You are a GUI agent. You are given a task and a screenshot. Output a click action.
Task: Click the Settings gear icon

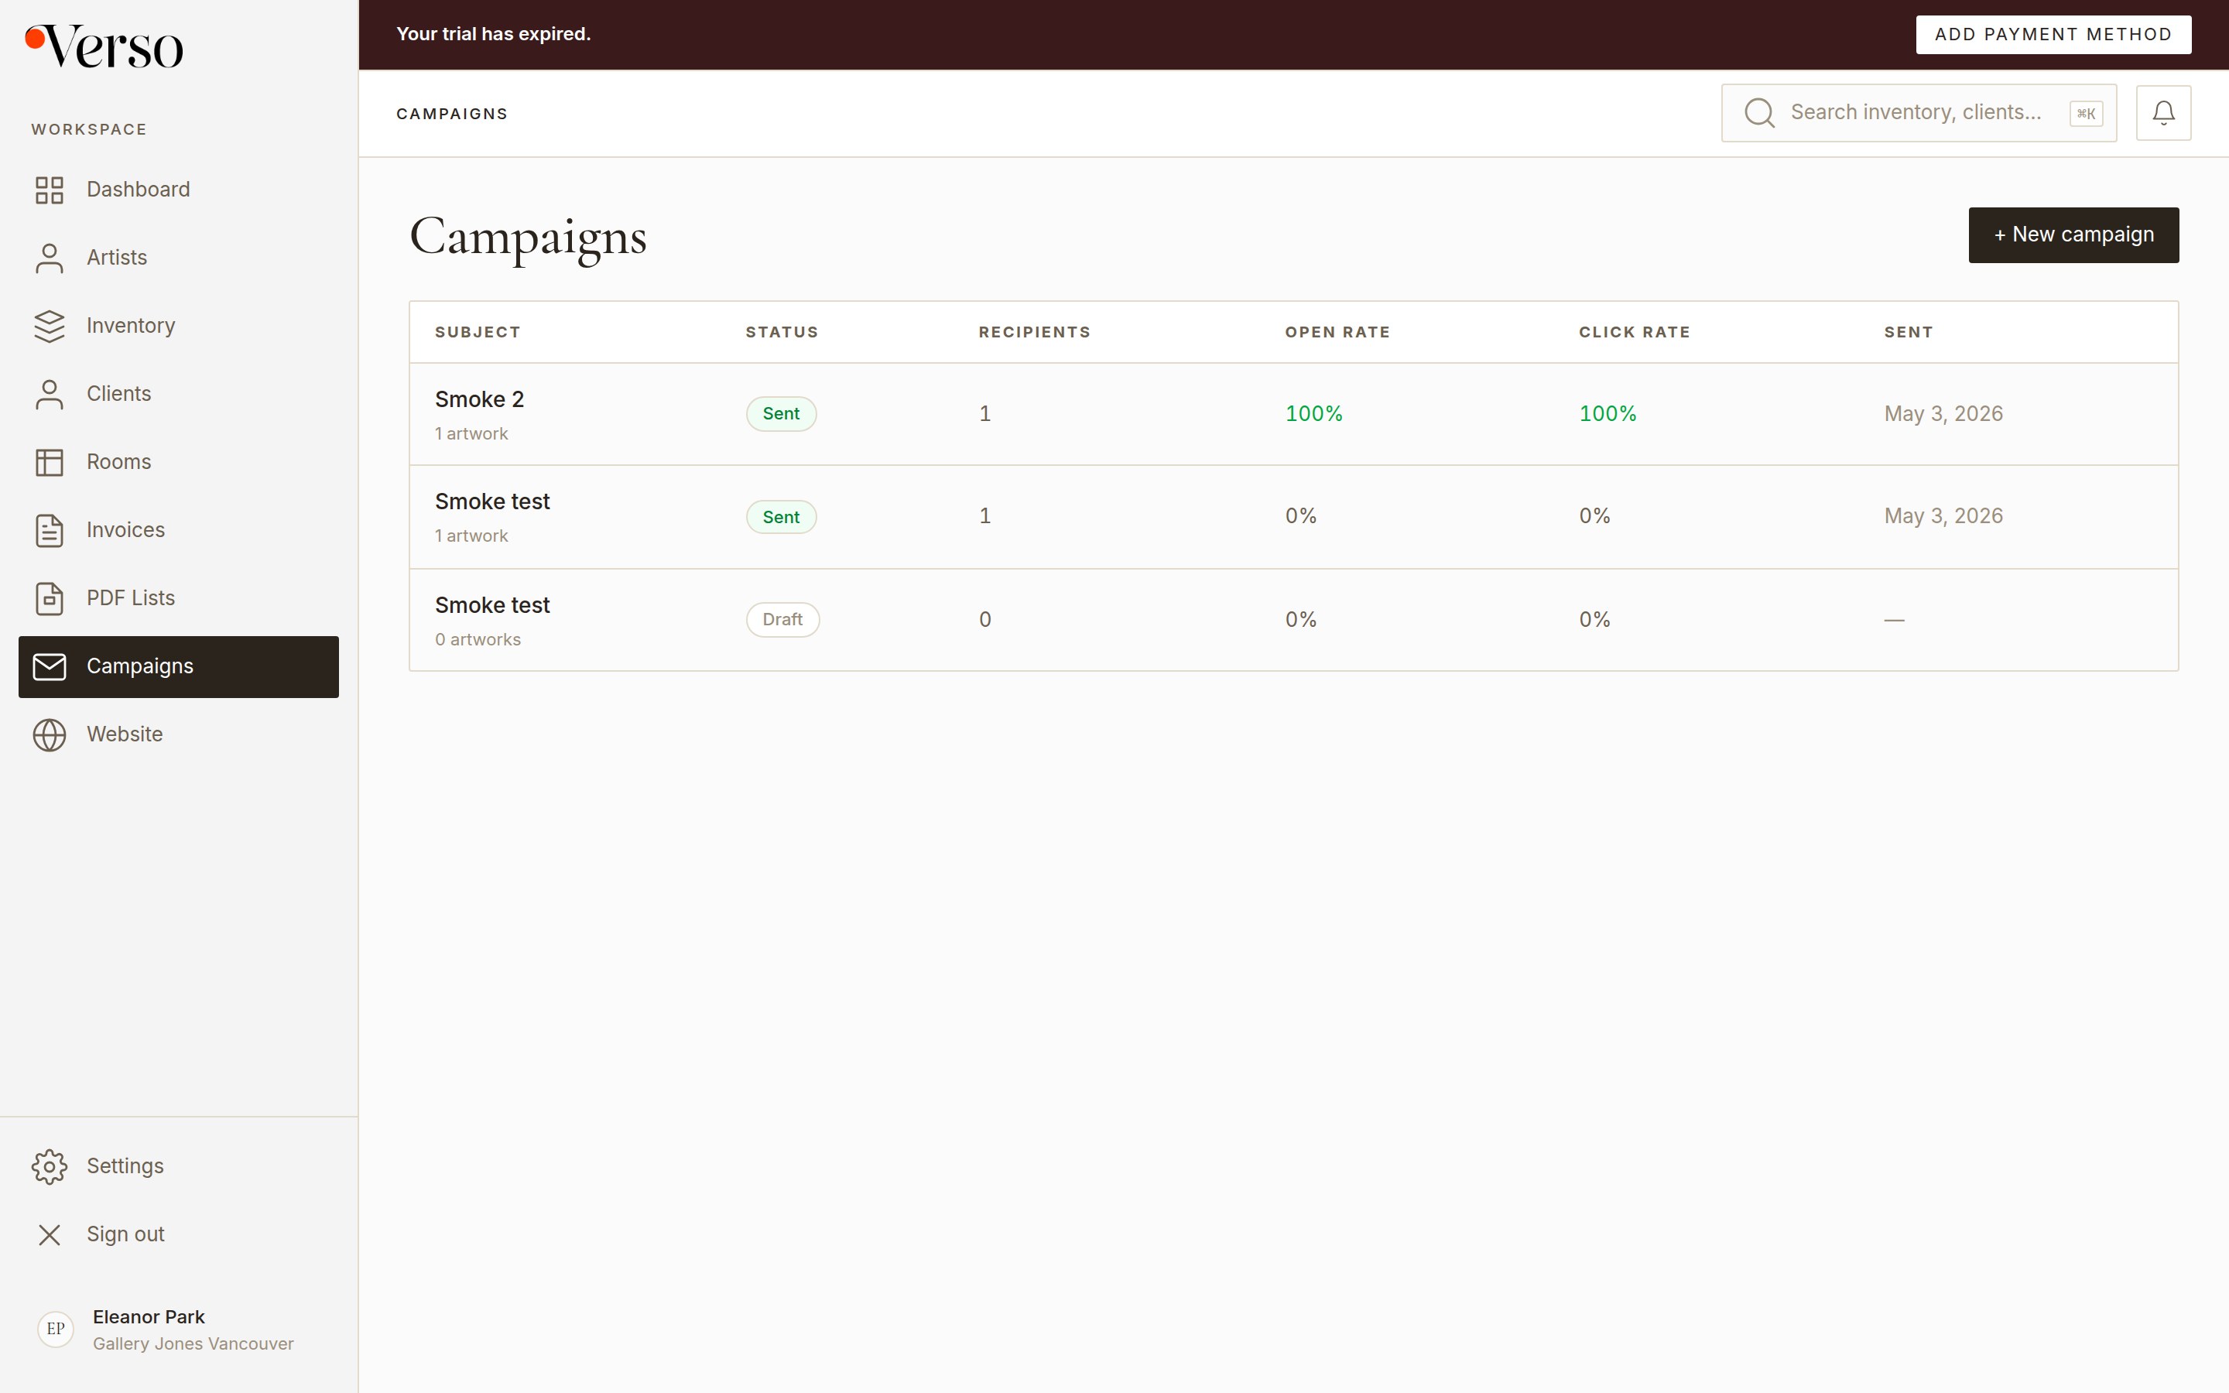tap(49, 1166)
